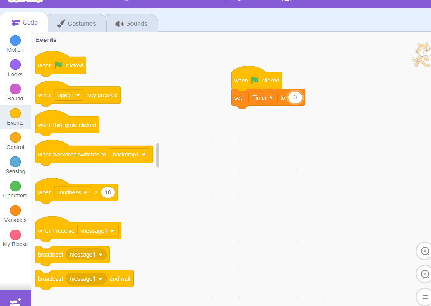
Task: Open the Operators block category
Action: 15,189
